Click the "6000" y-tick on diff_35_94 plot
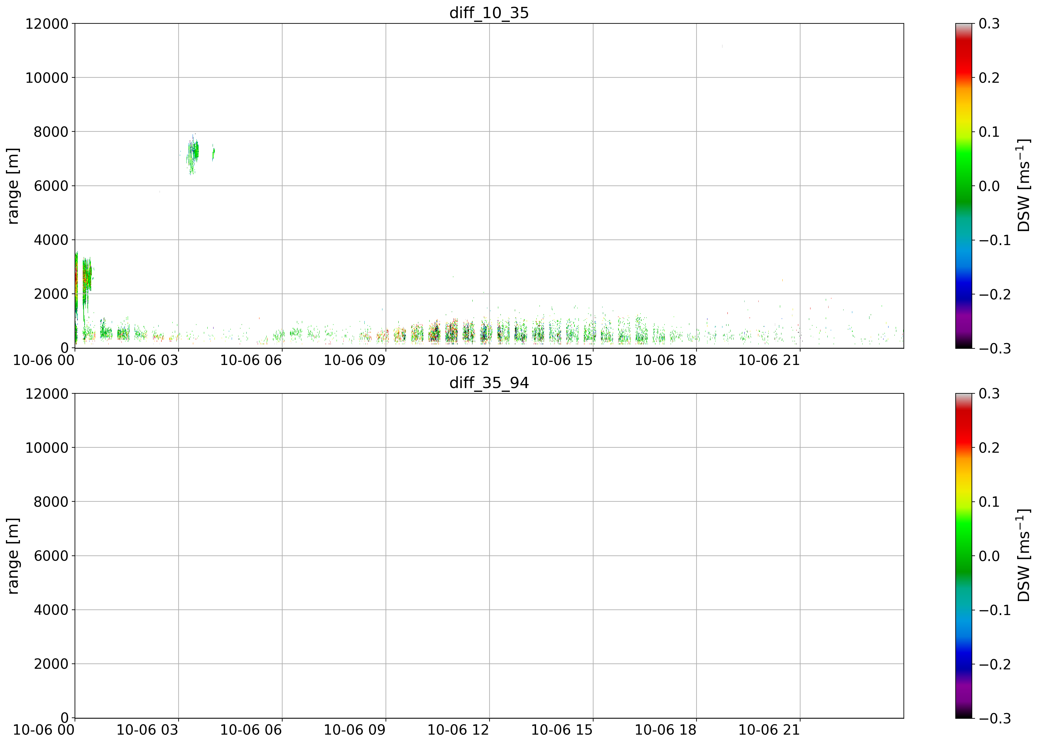The width and height of the screenshot is (1039, 744). click(x=51, y=556)
